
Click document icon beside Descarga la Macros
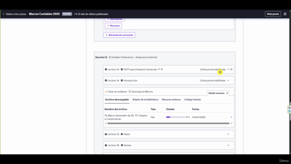130,92
